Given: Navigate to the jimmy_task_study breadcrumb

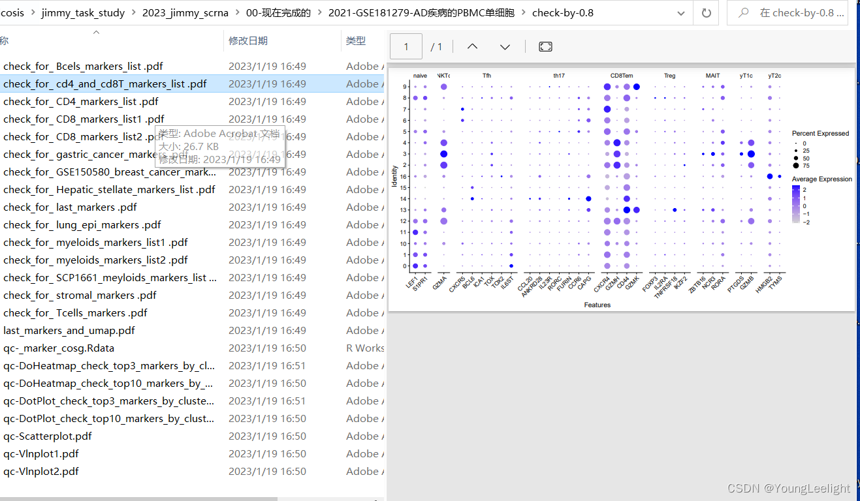Looking at the screenshot, I should pyautogui.click(x=83, y=12).
